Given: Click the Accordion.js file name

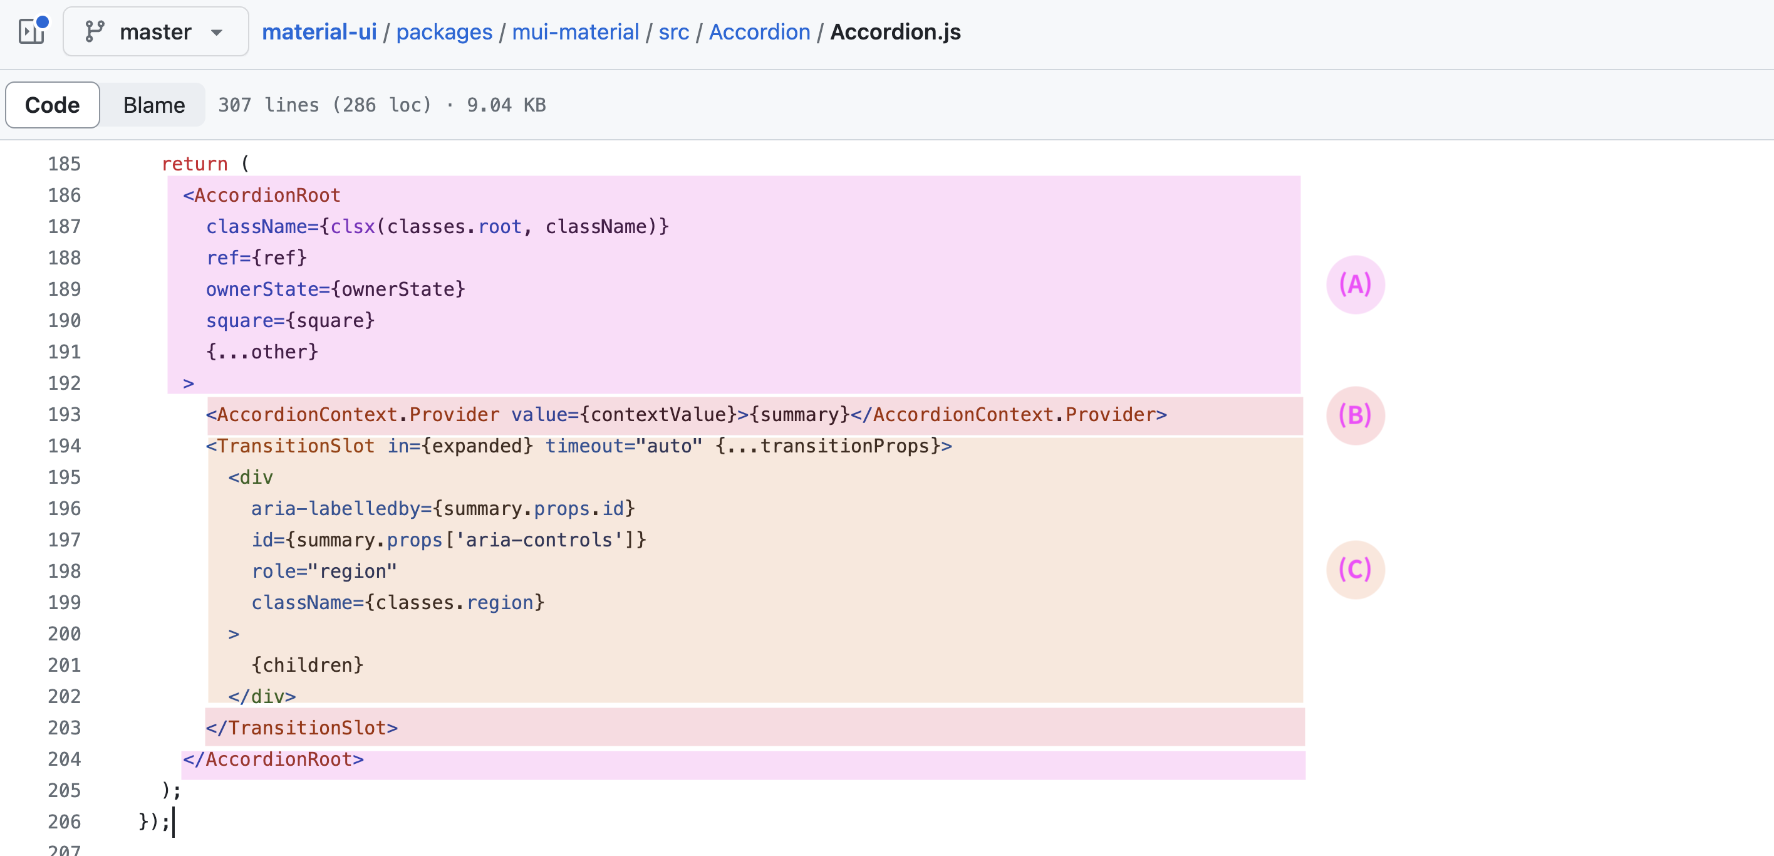Looking at the screenshot, I should 895,32.
